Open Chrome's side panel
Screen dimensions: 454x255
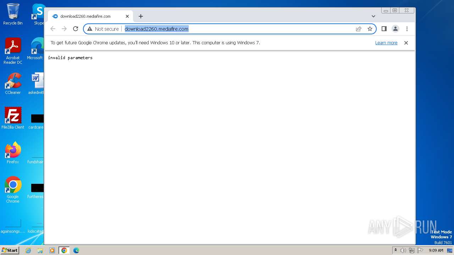[384, 29]
